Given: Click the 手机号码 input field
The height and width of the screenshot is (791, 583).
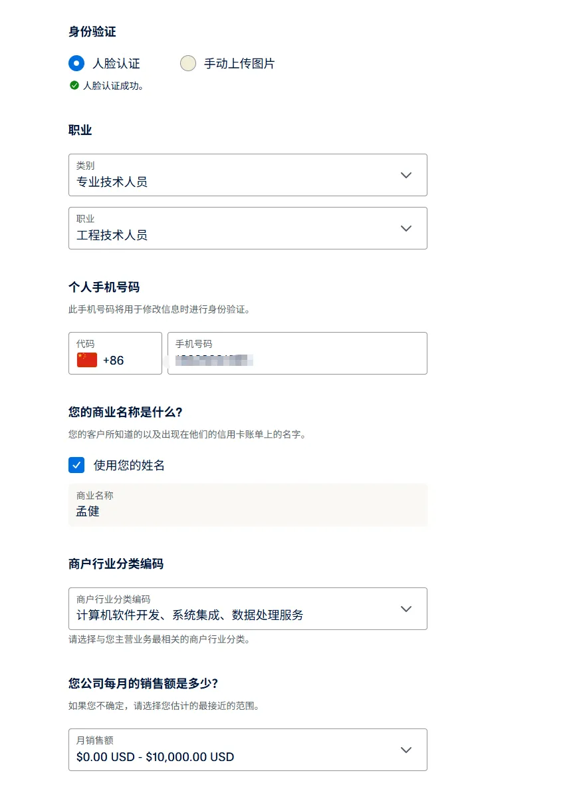Looking at the screenshot, I should coord(297,353).
